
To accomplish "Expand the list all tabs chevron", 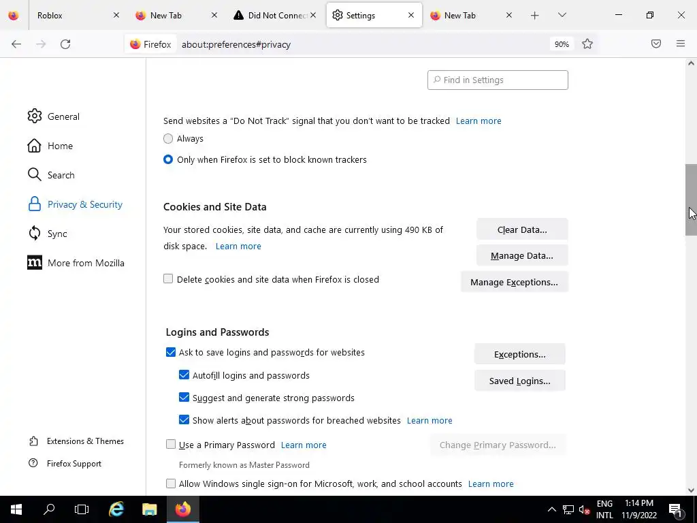I will (562, 15).
